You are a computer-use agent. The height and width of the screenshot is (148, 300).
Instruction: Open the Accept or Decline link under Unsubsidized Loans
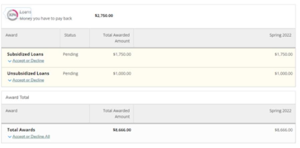click(x=28, y=80)
